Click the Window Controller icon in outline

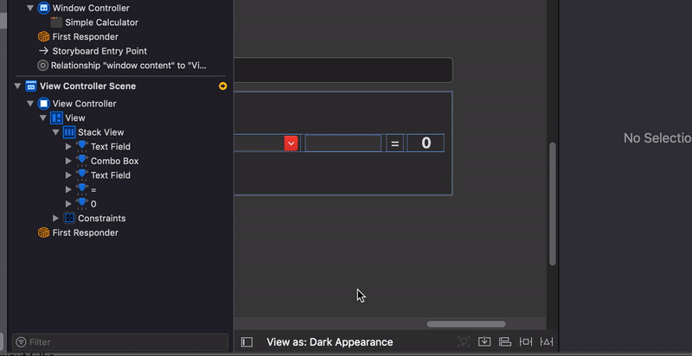pos(43,8)
